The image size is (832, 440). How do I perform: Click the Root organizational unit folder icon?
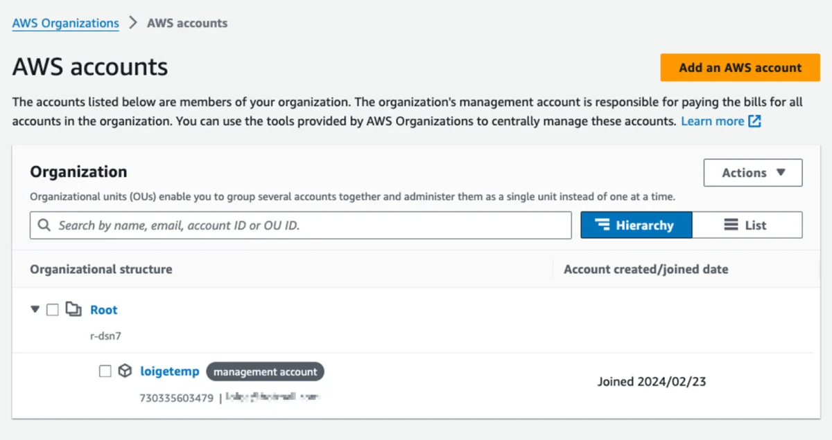point(73,309)
